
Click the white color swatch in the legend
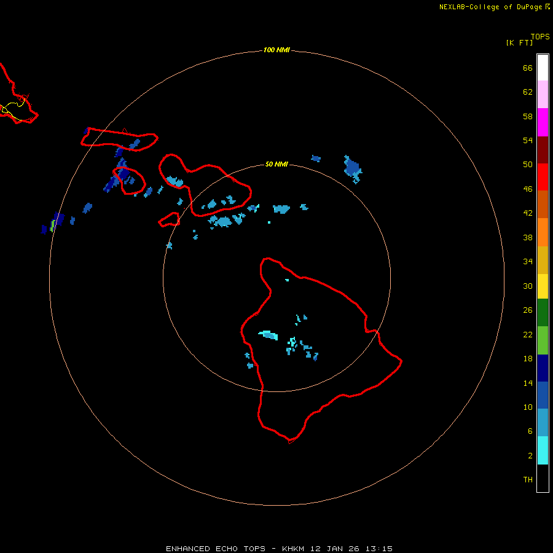tap(543, 68)
